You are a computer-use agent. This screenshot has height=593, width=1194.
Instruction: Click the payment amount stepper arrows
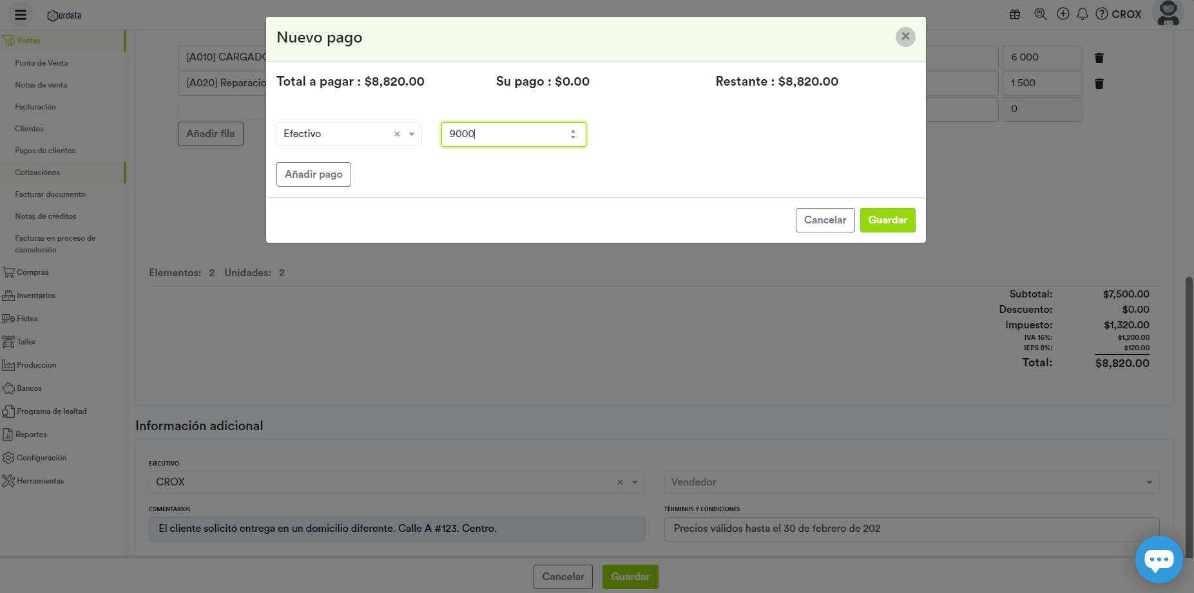(x=573, y=134)
